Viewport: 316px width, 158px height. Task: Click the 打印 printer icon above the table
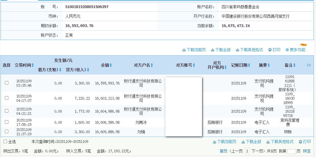270,50
